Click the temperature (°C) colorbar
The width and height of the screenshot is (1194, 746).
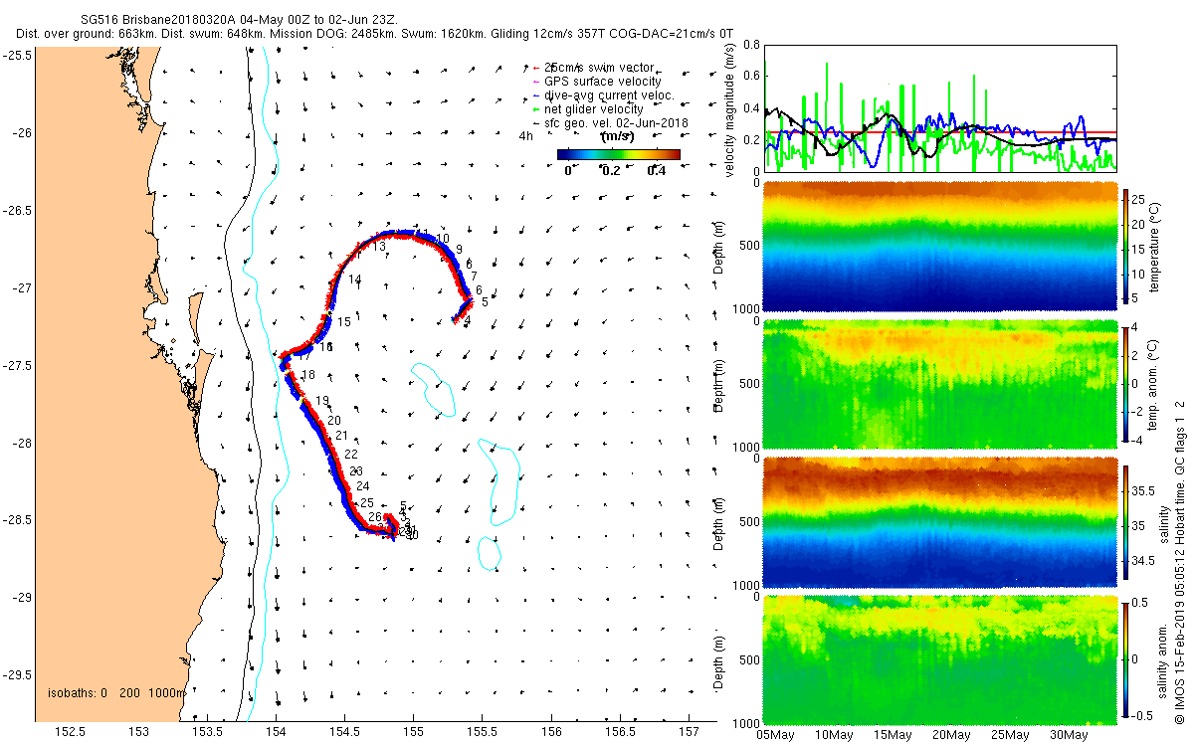tap(1127, 249)
